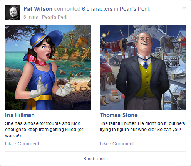Comment on the Thomas Stone card
This screenshot has width=191, height=166.
[123, 144]
